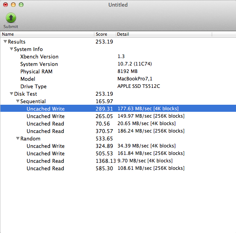This screenshot has height=233, width=236.
Task: Select the Model row
Action: (118, 79)
